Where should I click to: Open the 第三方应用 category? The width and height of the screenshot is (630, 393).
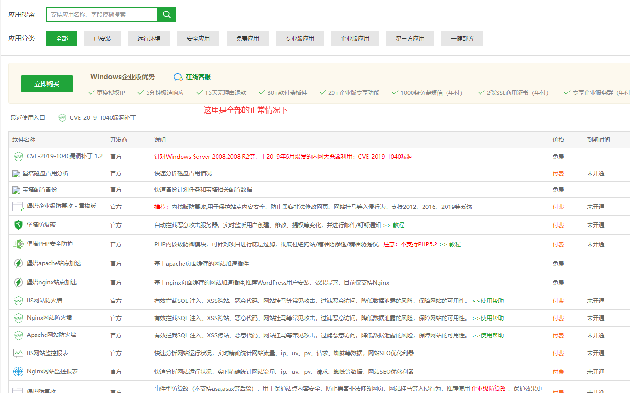[x=410, y=38]
